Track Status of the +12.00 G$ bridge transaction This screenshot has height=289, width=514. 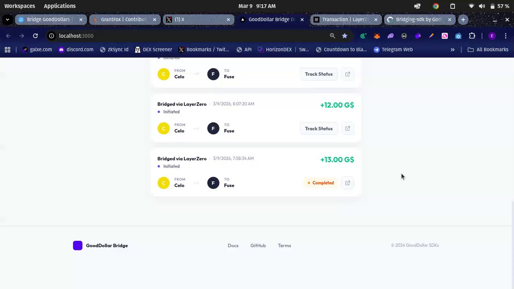(x=319, y=128)
